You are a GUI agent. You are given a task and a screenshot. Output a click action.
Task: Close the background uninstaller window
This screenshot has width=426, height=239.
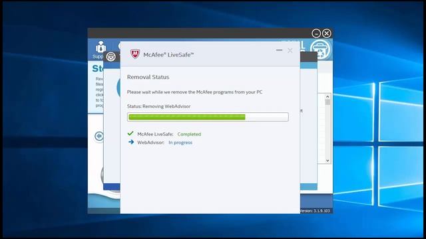pyautogui.click(x=327, y=33)
